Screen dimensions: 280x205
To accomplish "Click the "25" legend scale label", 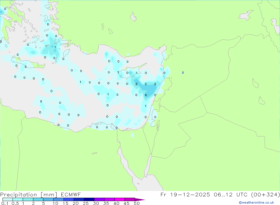I will pyautogui.click(x=86, y=203).
